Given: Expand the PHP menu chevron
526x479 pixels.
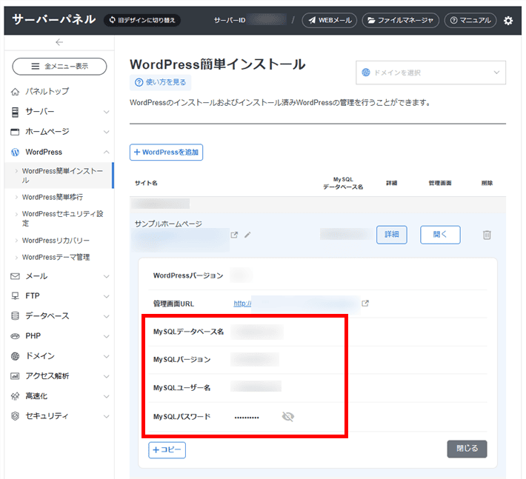Looking at the screenshot, I should point(107,337).
